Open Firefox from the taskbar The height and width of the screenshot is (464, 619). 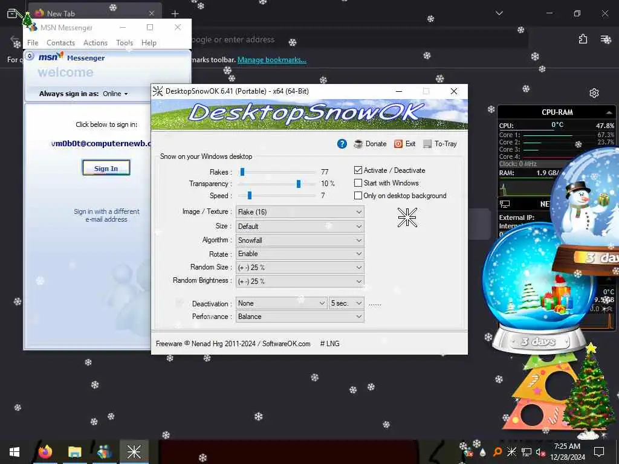pyautogui.click(x=45, y=452)
